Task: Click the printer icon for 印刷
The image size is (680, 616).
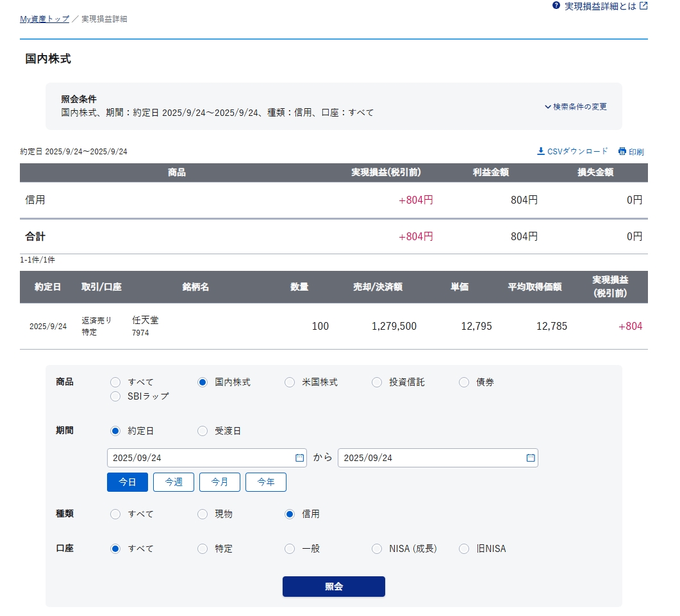Action: pyautogui.click(x=622, y=152)
